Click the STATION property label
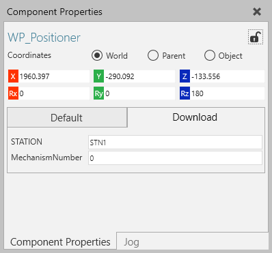Viewport: 272px width, 253px height. (x=27, y=142)
